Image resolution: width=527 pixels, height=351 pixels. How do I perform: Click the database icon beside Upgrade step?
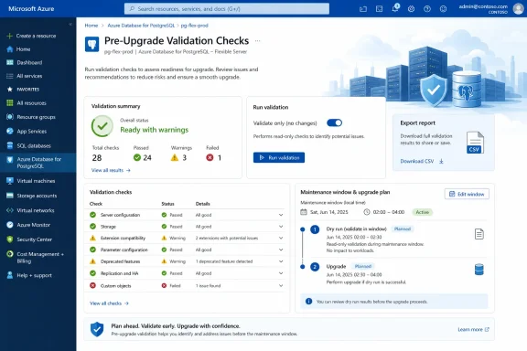479,270
